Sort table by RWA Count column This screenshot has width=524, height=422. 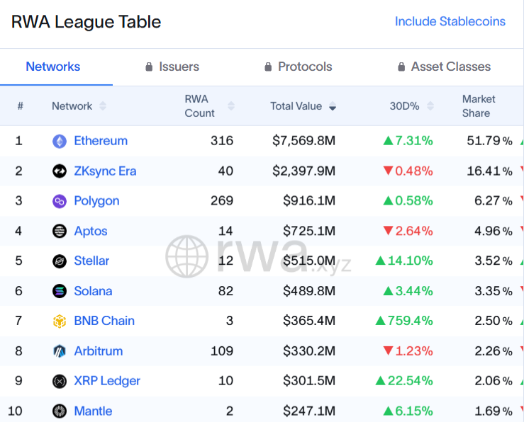208,106
